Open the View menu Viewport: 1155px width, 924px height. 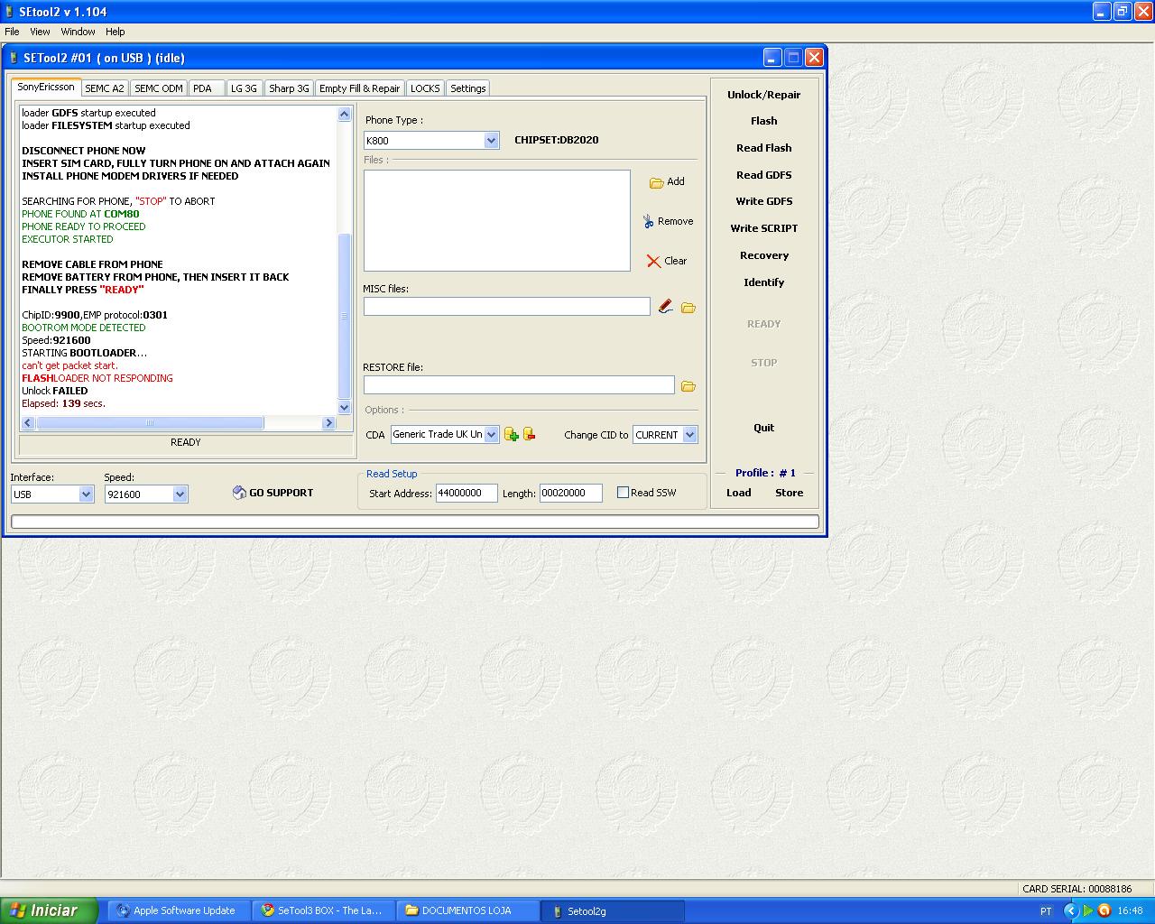[40, 32]
